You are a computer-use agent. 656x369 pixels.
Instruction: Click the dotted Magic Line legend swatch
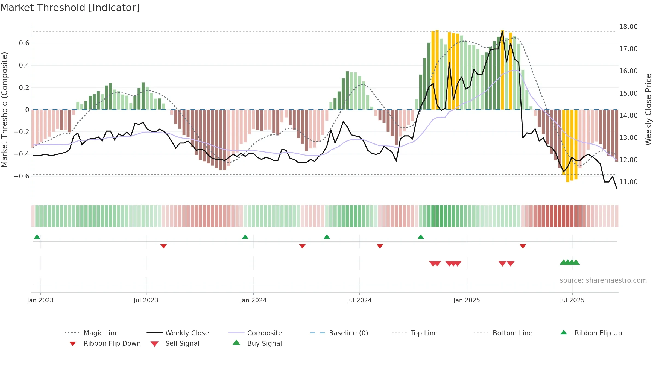(x=72, y=333)
